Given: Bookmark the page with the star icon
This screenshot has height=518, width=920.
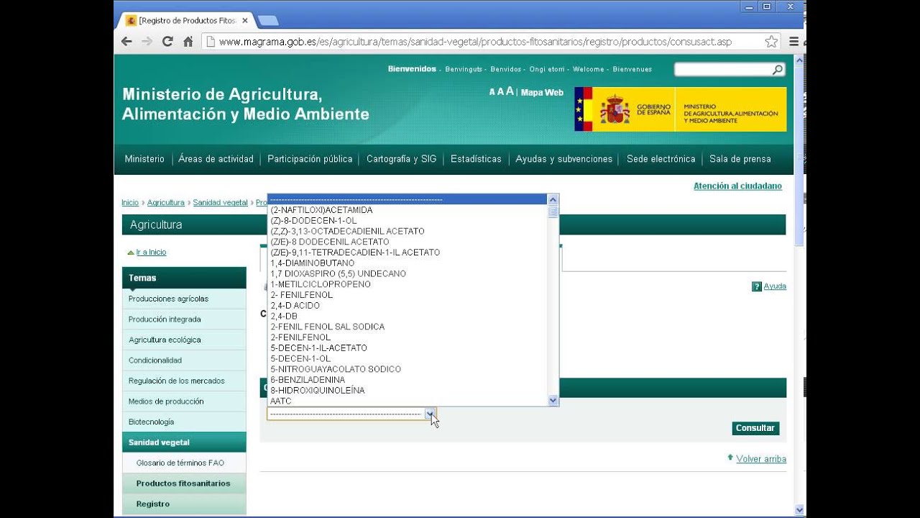Looking at the screenshot, I should point(771,42).
